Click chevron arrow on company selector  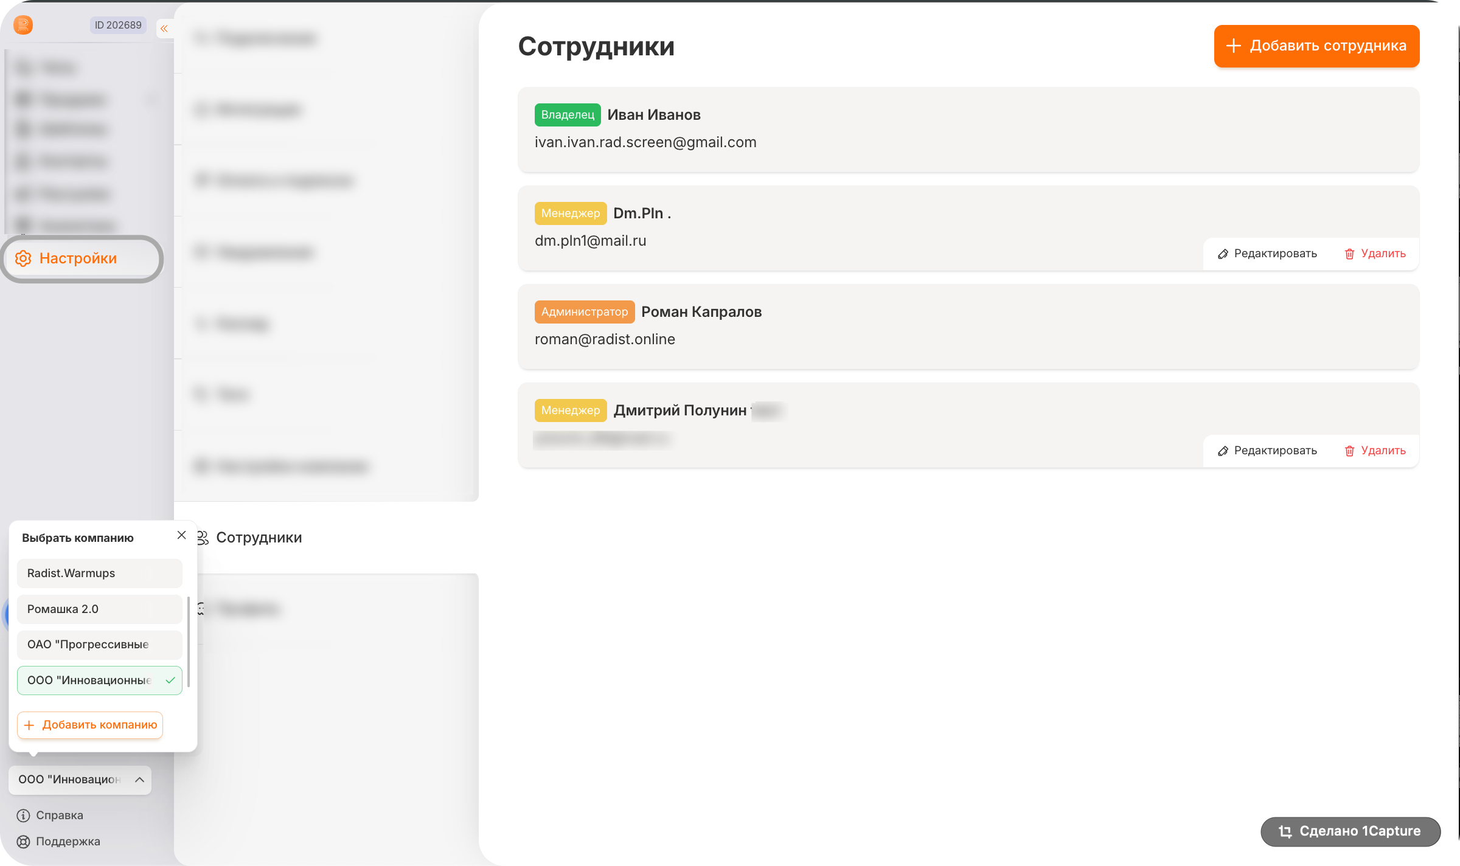tap(139, 780)
